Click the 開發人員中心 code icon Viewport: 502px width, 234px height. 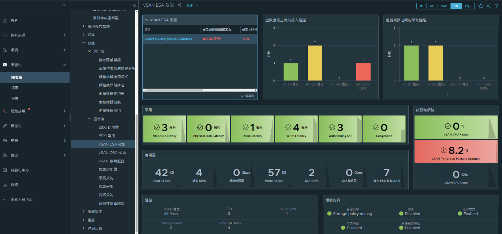point(5,200)
